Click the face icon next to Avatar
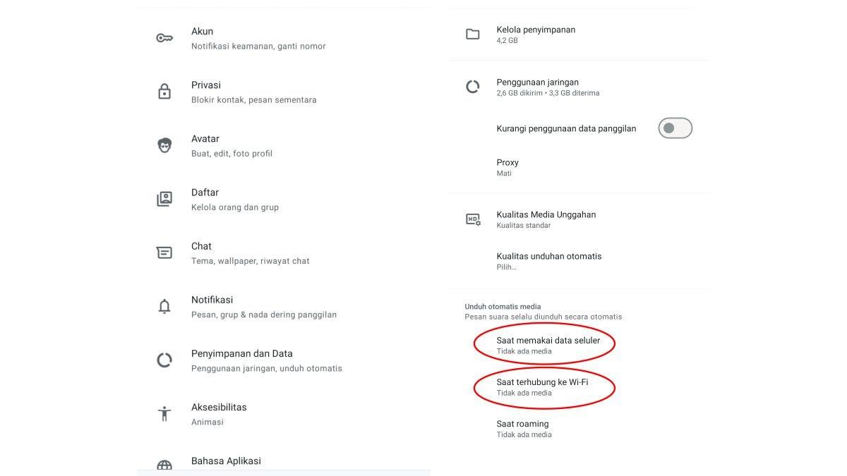Viewport: 847px width, 476px height. pos(164,144)
